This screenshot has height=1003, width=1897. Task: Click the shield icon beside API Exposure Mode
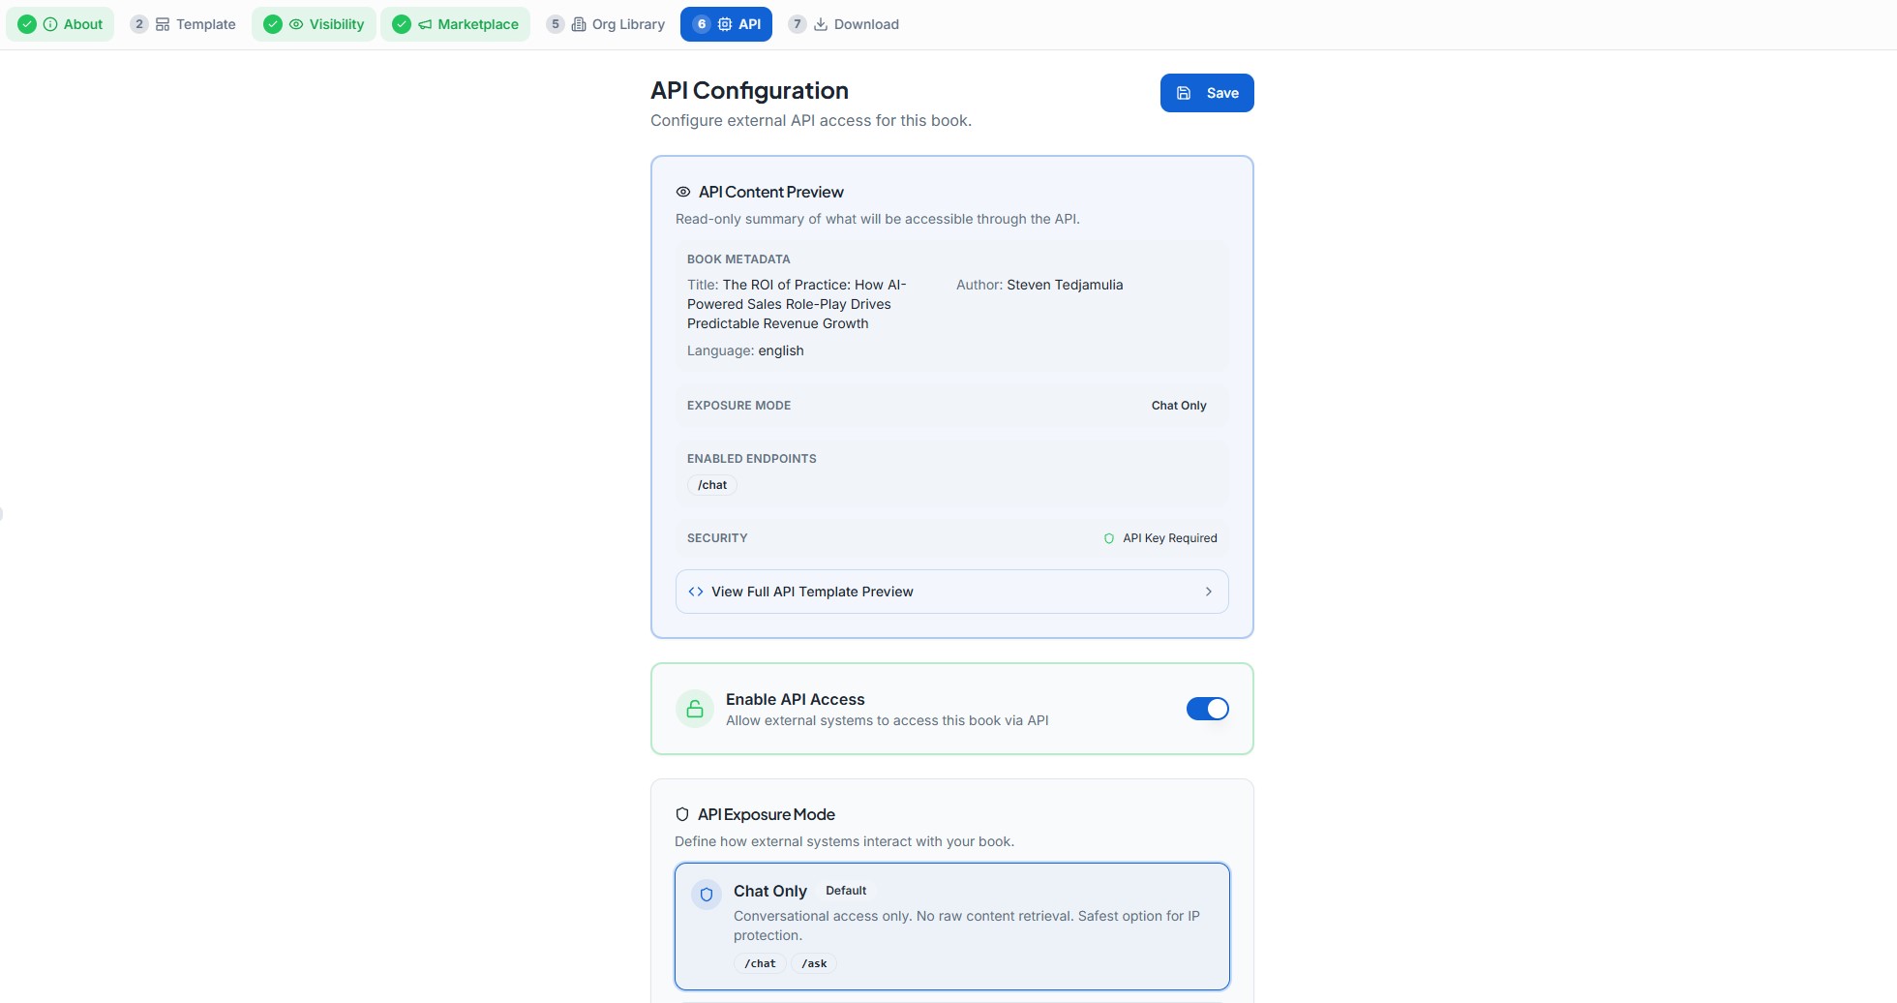682,814
